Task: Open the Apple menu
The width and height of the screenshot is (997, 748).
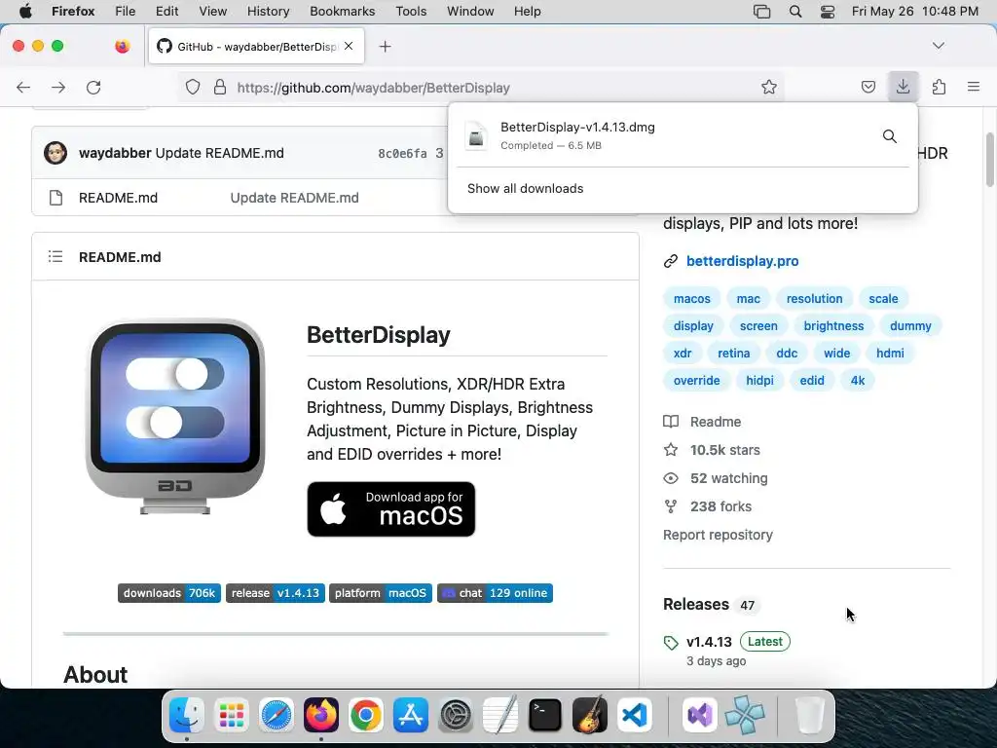Action: coord(25,11)
